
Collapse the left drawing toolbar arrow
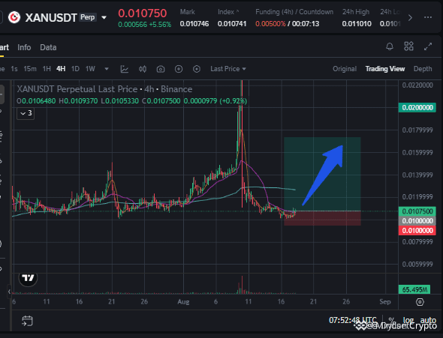[x=9, y=292]
